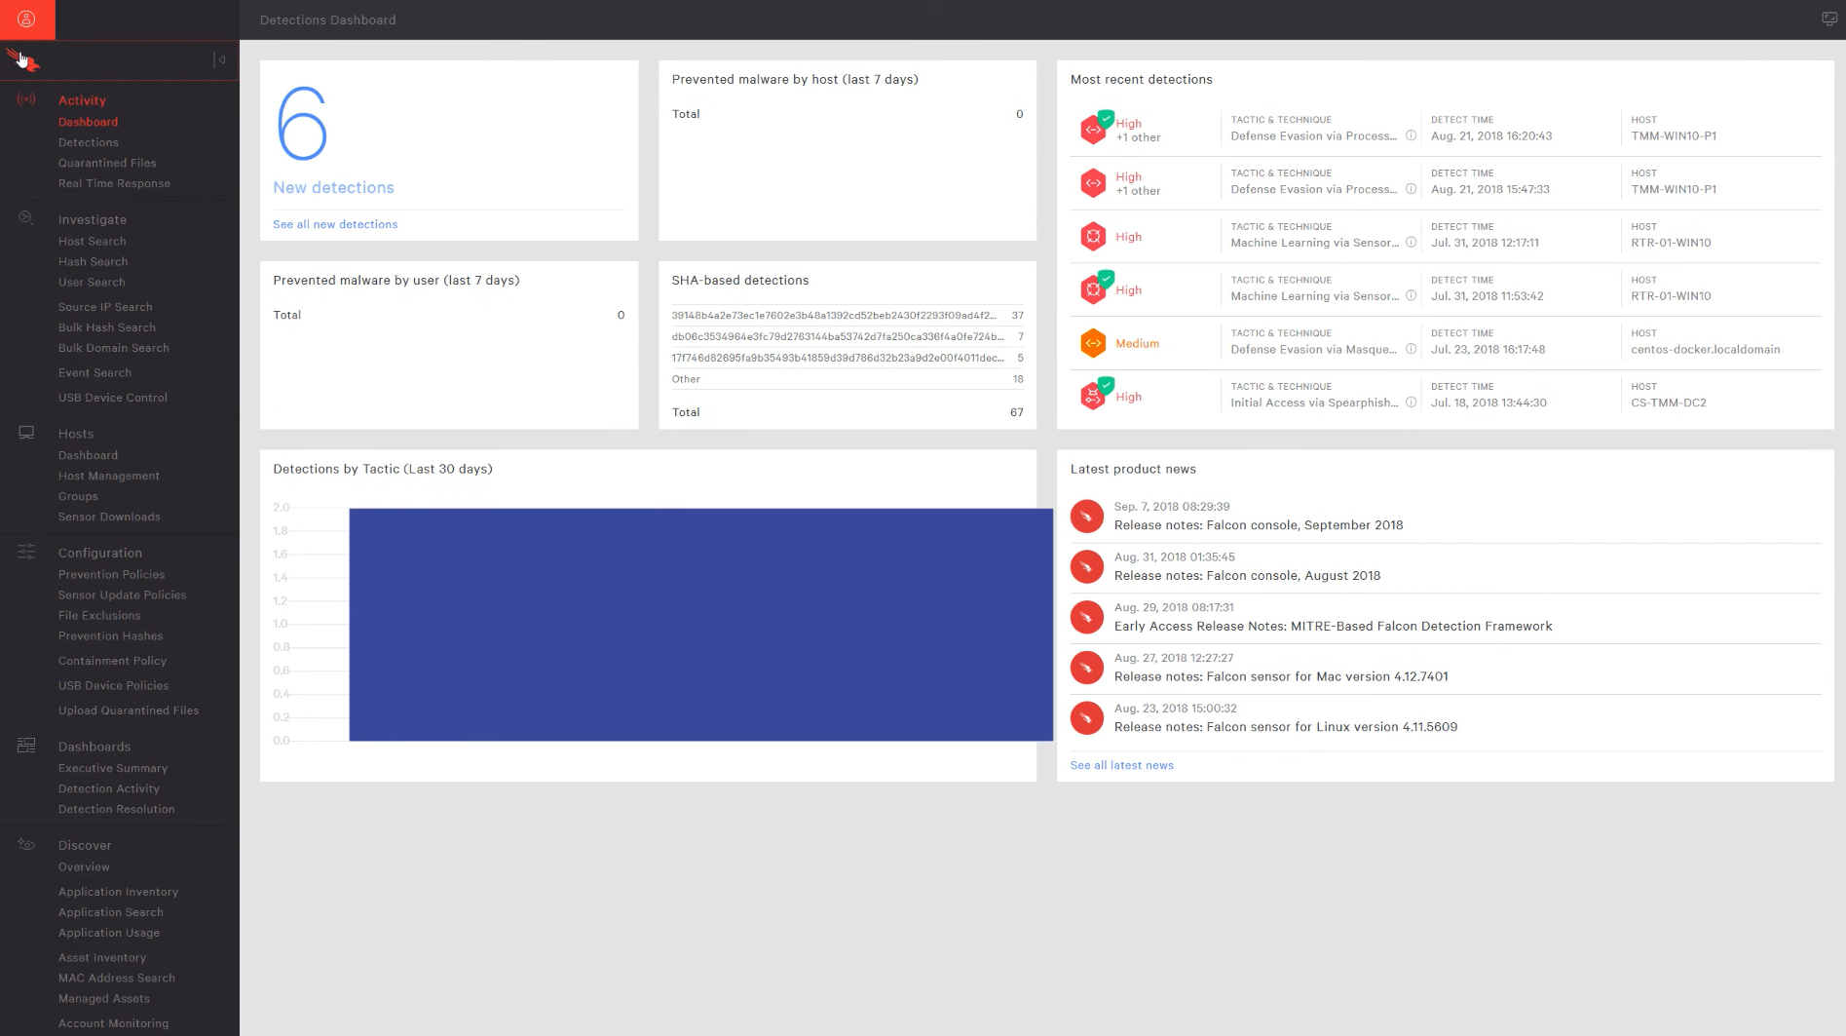
Task: Click the Dashboards section icon in sidebar
Action: coord(26,746)
